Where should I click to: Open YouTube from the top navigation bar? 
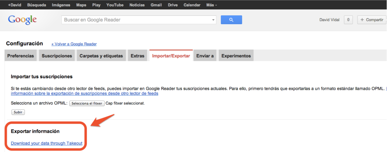pyautogui.click(x=115, y=5)
